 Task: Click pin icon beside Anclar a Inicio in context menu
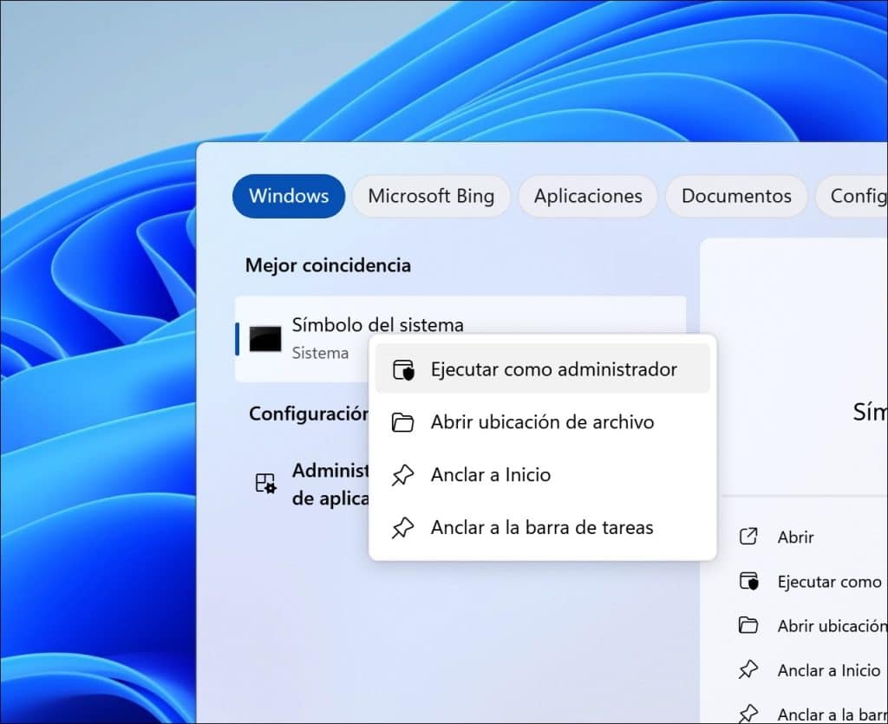(x=402, y=475)
